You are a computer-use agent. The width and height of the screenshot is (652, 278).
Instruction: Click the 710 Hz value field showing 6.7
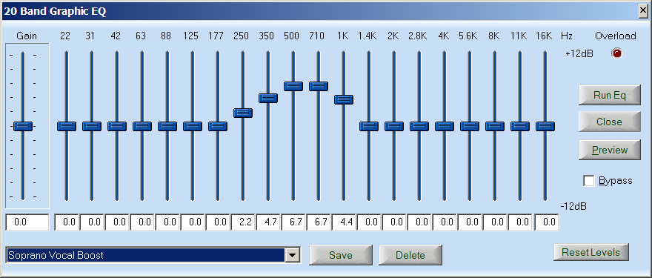[319, 222]
